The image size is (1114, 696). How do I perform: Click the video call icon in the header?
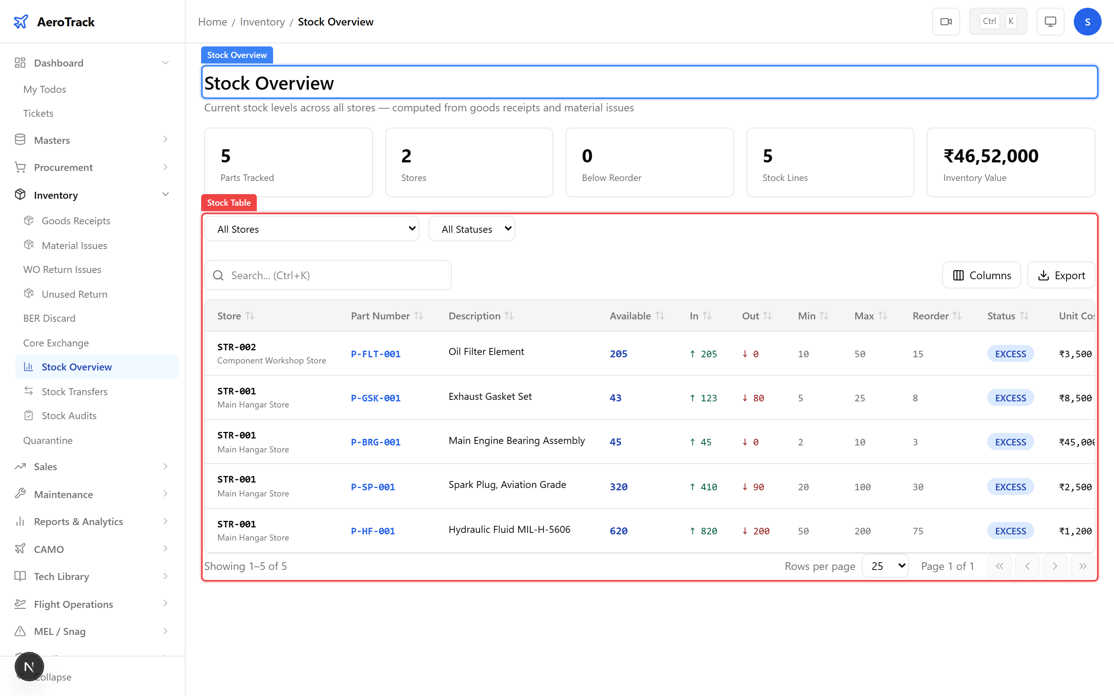946,21
